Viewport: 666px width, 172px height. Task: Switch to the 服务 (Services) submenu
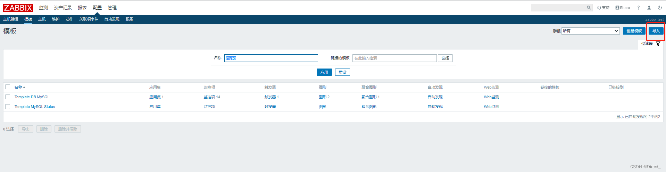tap(130, 19)
